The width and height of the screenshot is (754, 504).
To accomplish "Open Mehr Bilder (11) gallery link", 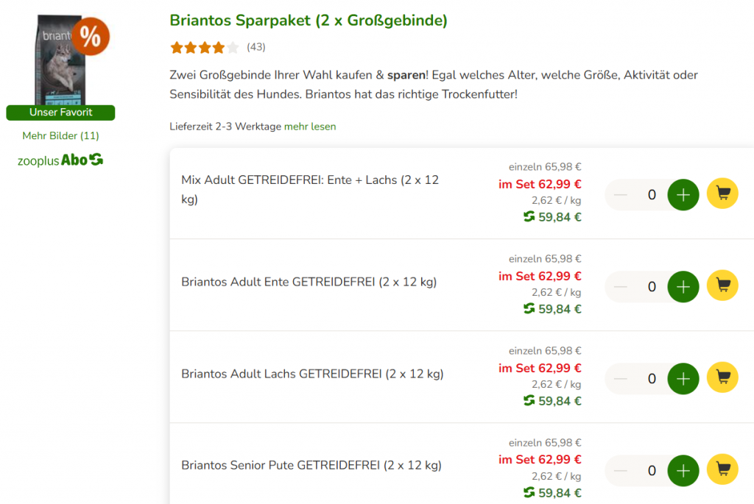I will tap(60, 135).
